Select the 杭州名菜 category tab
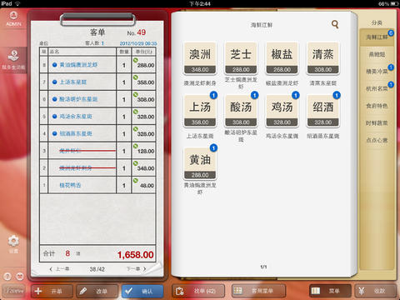 point(377,89)
